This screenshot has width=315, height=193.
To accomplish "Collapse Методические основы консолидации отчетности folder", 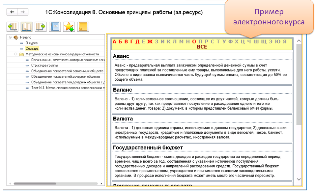I will point(16,54).
